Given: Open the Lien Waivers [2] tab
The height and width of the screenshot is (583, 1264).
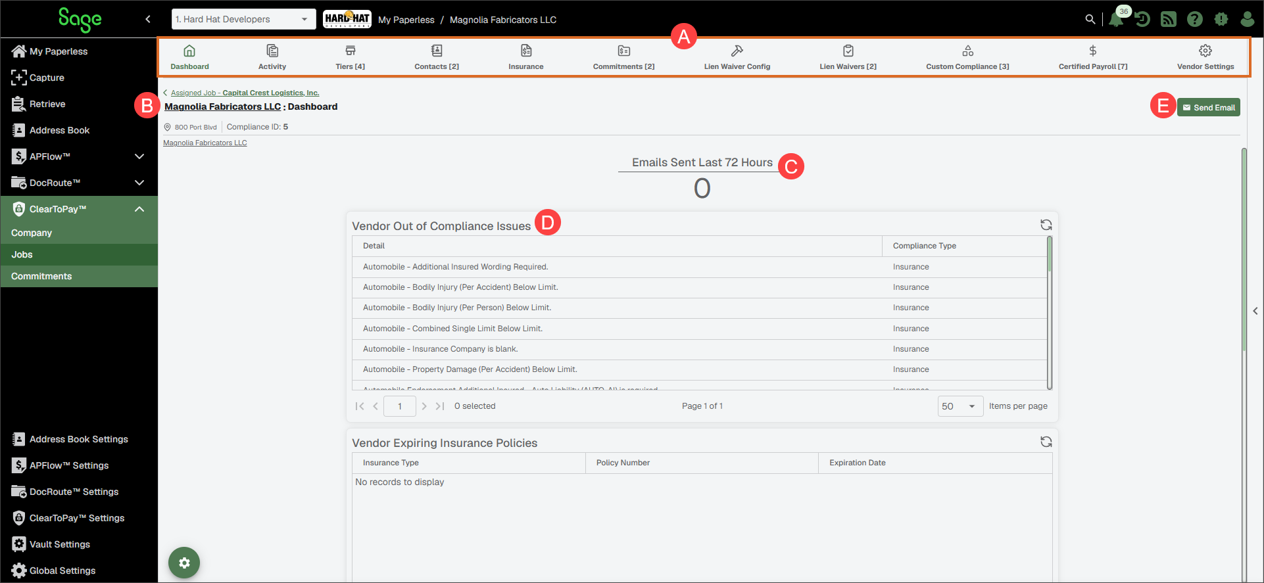Looking at the screenshot, I should (x=848, y=57).
